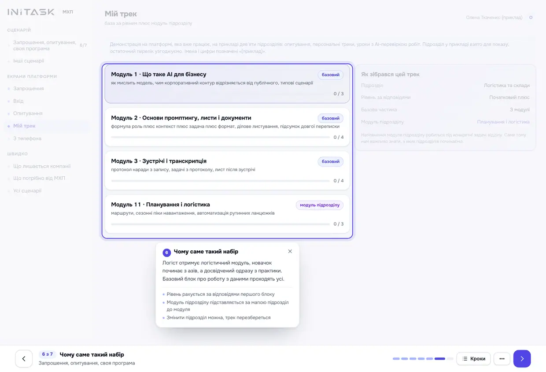Viewport: 546px width, 372px height.
Task: Open Модуль 3 'Зустрічі і транскрипція'
Action: [x=227, y=171]
